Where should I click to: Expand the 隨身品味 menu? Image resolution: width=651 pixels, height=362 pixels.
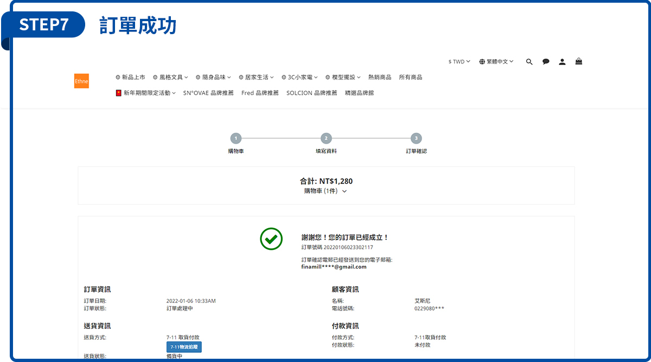[213, 77]
